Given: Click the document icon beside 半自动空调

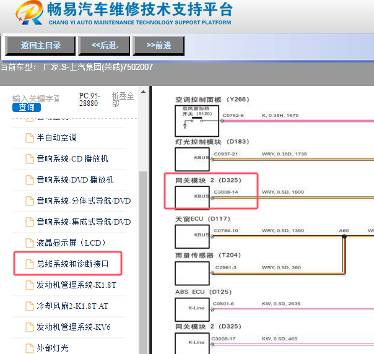Looking at the screenshot, I should [30, 138].
